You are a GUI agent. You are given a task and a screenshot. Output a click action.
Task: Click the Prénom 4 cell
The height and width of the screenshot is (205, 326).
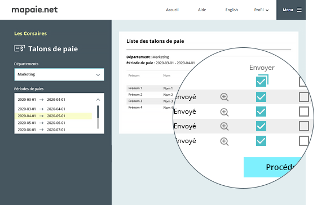click(x=135, y=108)
